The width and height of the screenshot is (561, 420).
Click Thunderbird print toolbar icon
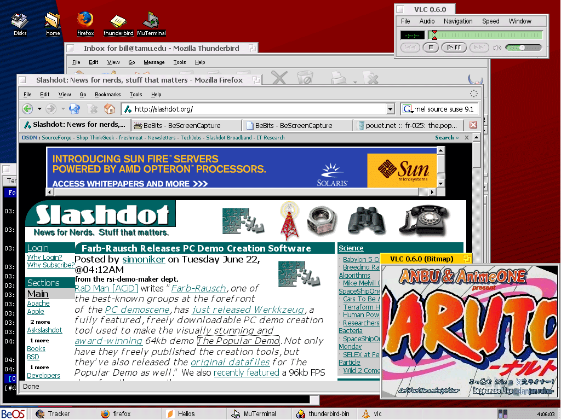337,77
